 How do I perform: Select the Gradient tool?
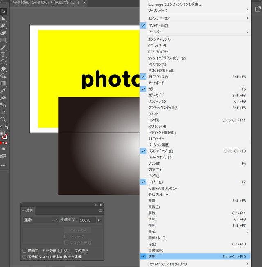click(x=3, y=83)
